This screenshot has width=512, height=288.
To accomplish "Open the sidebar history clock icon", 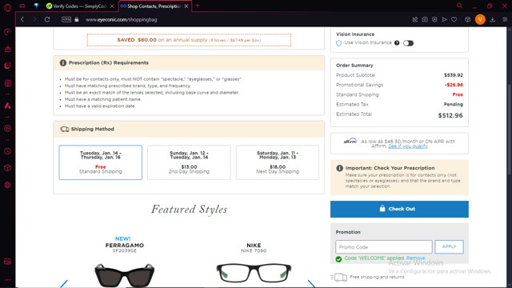I will [x=7, y=151].
